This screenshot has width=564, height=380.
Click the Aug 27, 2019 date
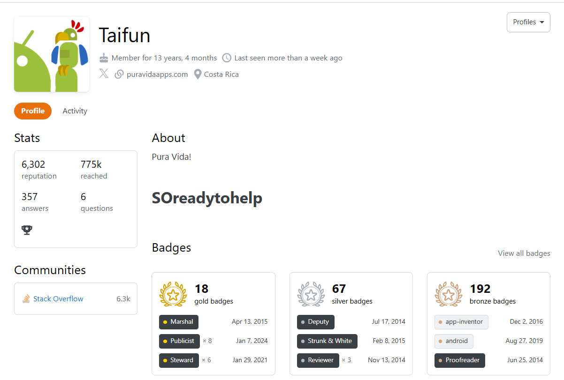pyautogui.click(x=524, y=341)
